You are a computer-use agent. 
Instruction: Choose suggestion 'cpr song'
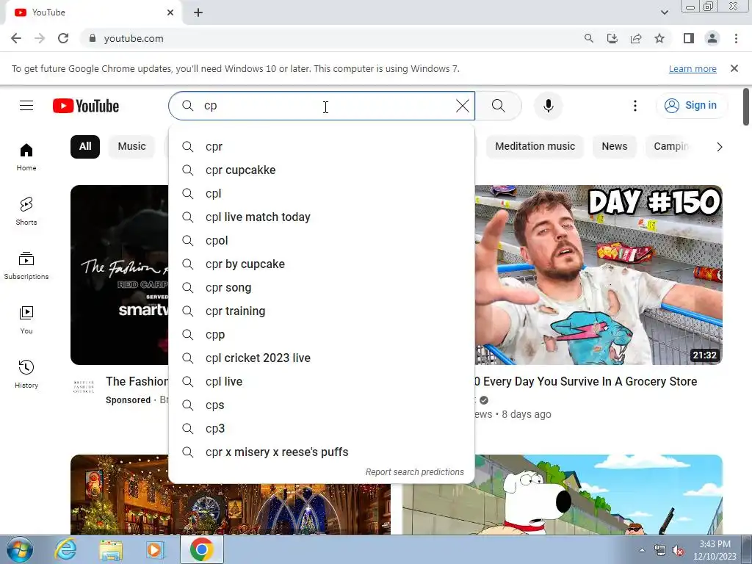322,287
